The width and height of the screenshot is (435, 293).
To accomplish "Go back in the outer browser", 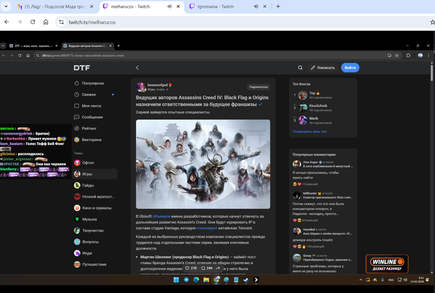I will [x=7, y=22].
